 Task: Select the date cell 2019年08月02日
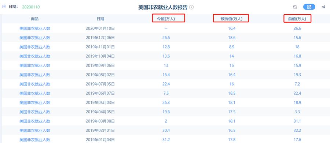click(x=100, y=75)
